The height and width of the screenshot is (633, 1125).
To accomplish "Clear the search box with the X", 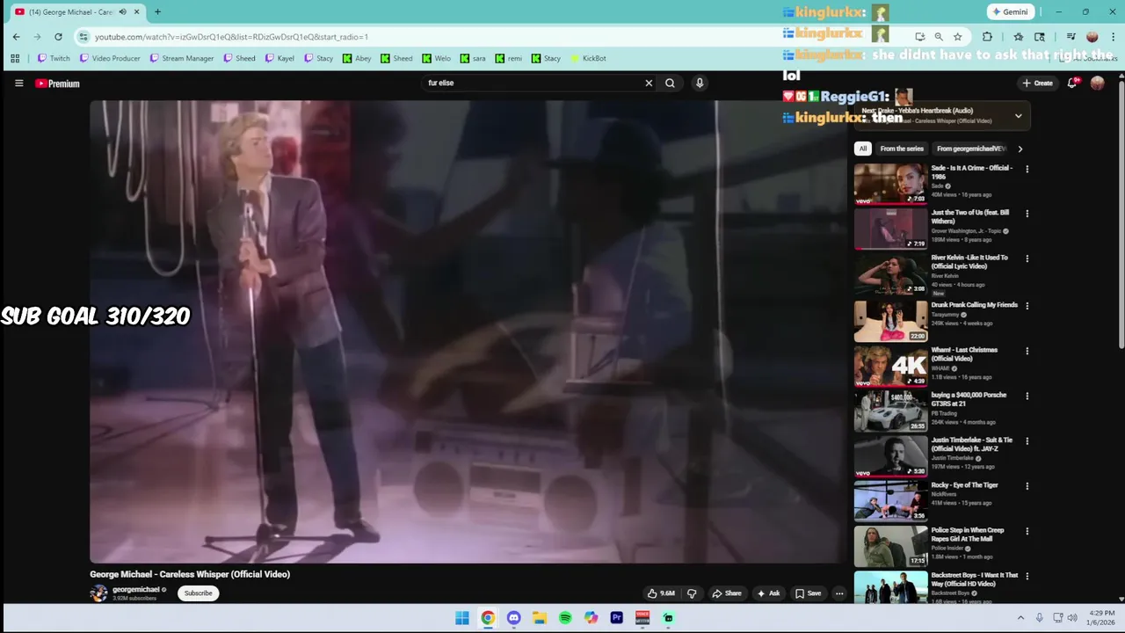I will tap(649, 83).
